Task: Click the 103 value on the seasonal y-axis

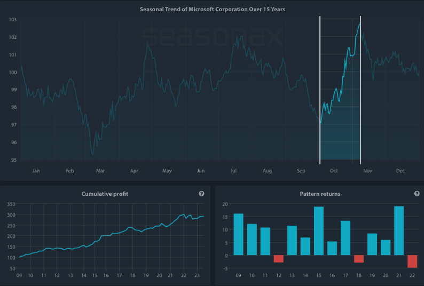Action: [13, 19]
